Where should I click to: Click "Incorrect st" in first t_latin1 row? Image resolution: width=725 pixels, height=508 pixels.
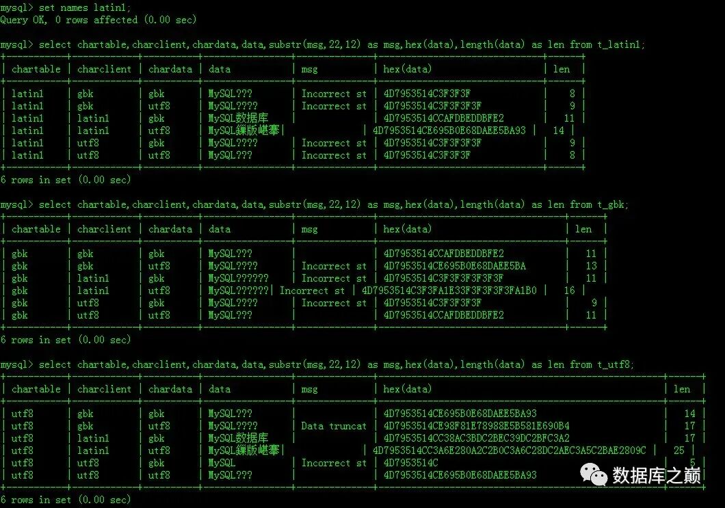pos(333,94)
